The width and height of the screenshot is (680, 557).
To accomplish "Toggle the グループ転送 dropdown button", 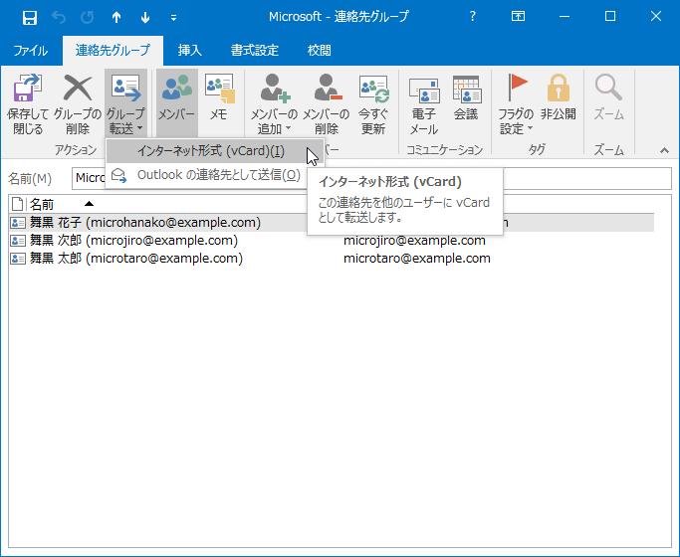I will pyautogui.click(x=125, y=104).
